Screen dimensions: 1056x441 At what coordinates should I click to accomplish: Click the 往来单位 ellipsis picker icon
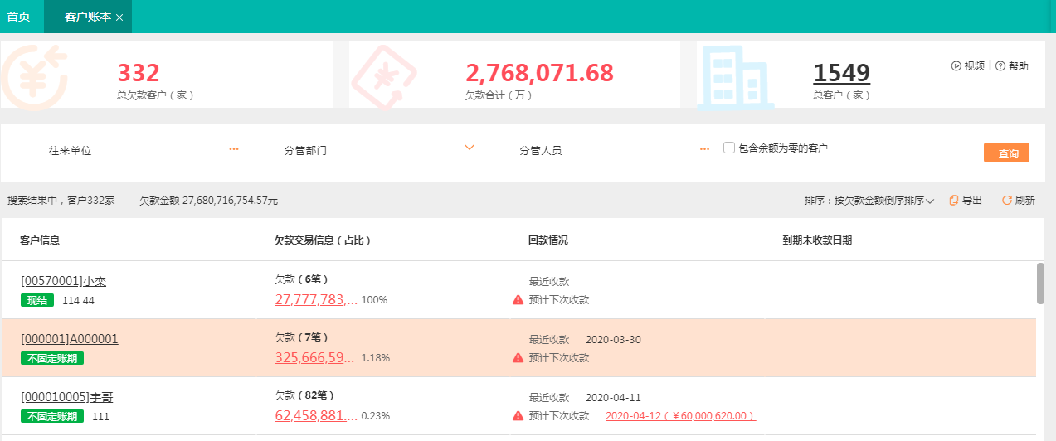click(234, 149)
